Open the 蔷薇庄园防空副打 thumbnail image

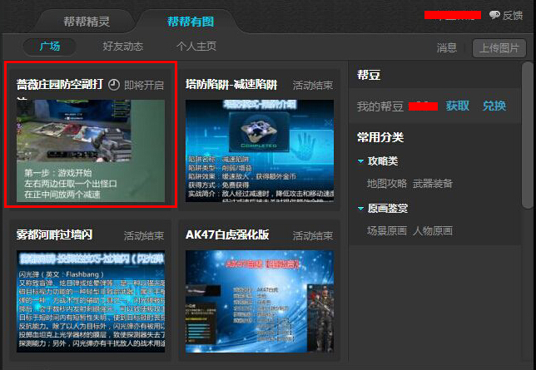coord(91,150)
